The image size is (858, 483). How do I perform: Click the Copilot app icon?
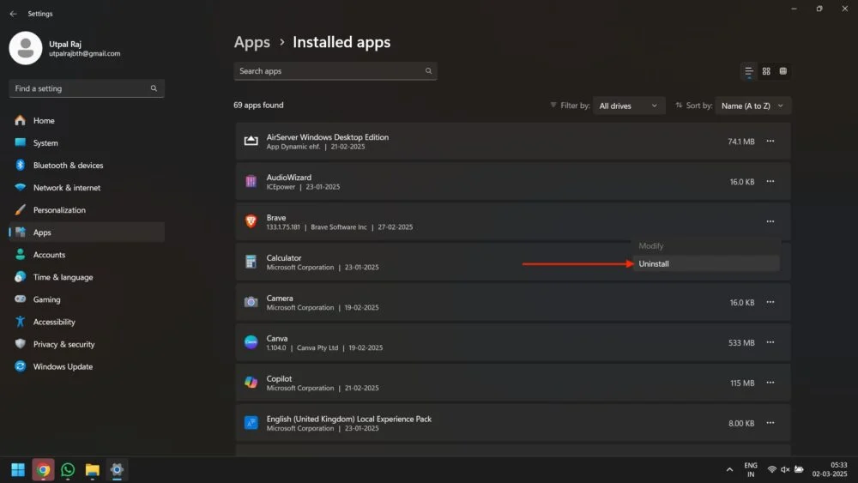click(x=251, y=383)
